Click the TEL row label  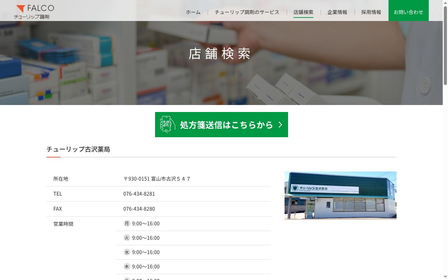pyautogui.click(x=58, y=194)
